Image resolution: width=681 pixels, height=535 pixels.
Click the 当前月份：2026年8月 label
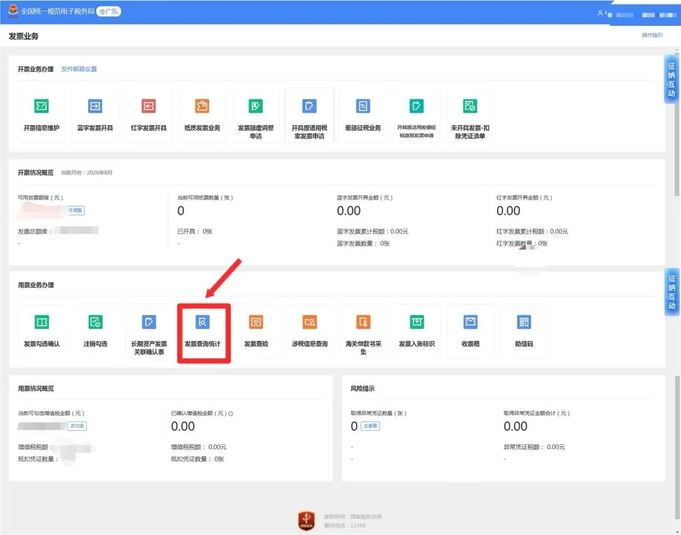[x=86, y=173]
